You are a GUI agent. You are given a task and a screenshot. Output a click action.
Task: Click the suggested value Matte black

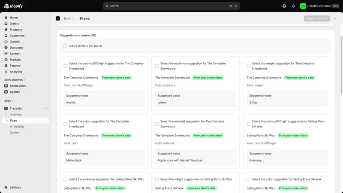point(74,160)
